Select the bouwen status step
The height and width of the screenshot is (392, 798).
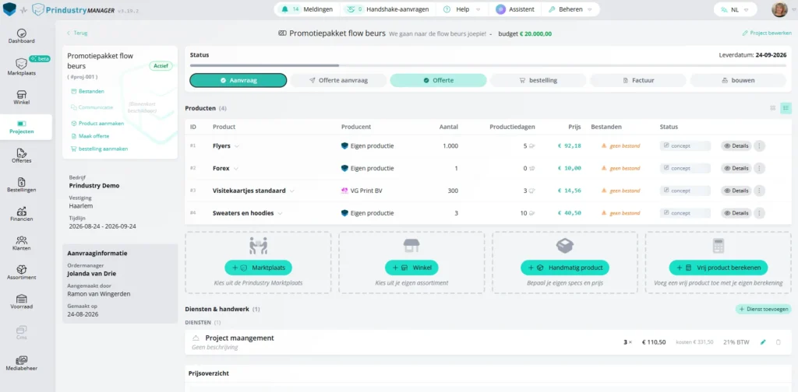click(x=739, y=80)
